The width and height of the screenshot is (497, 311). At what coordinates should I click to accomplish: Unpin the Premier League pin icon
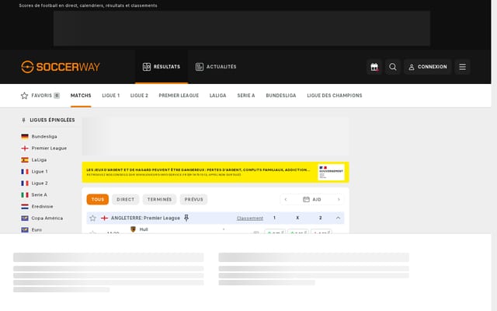[186, 218]
